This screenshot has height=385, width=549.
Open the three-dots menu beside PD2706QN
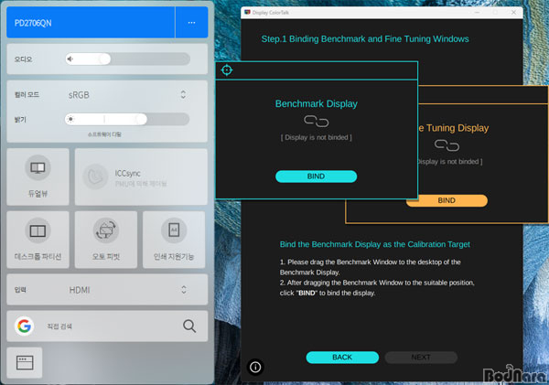(191, 23)
